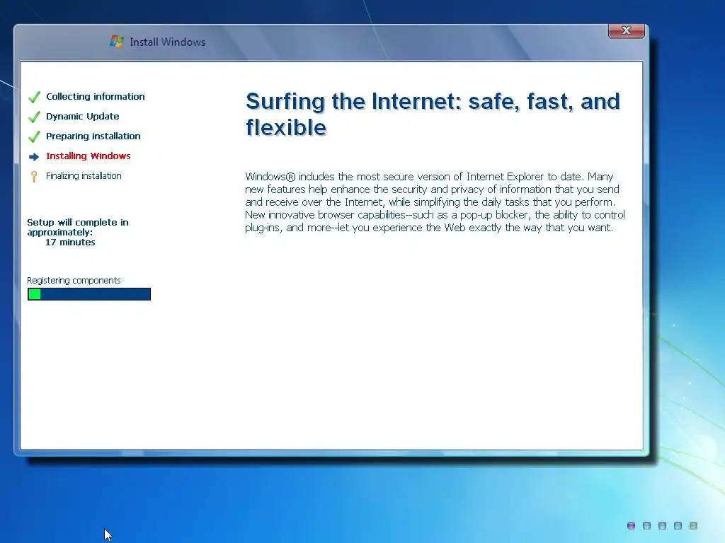The height and width of the screenshot is (543, 725).
Task: Click the Windows flag logo in title bar
Action: 117,42
